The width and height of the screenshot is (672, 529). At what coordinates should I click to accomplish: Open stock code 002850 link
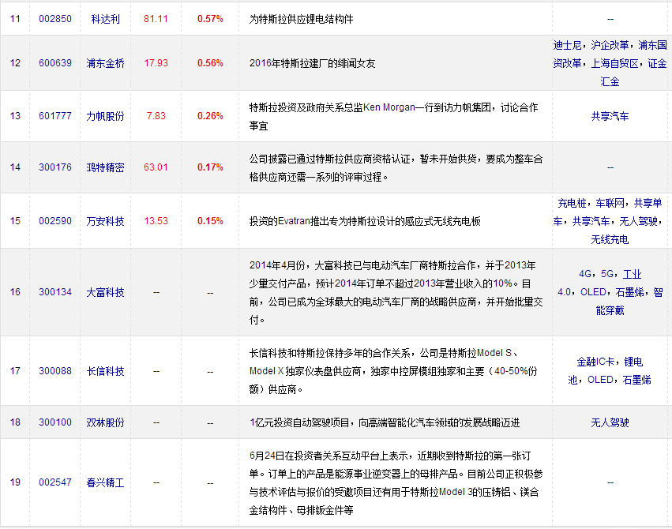(x=54, y=19)
